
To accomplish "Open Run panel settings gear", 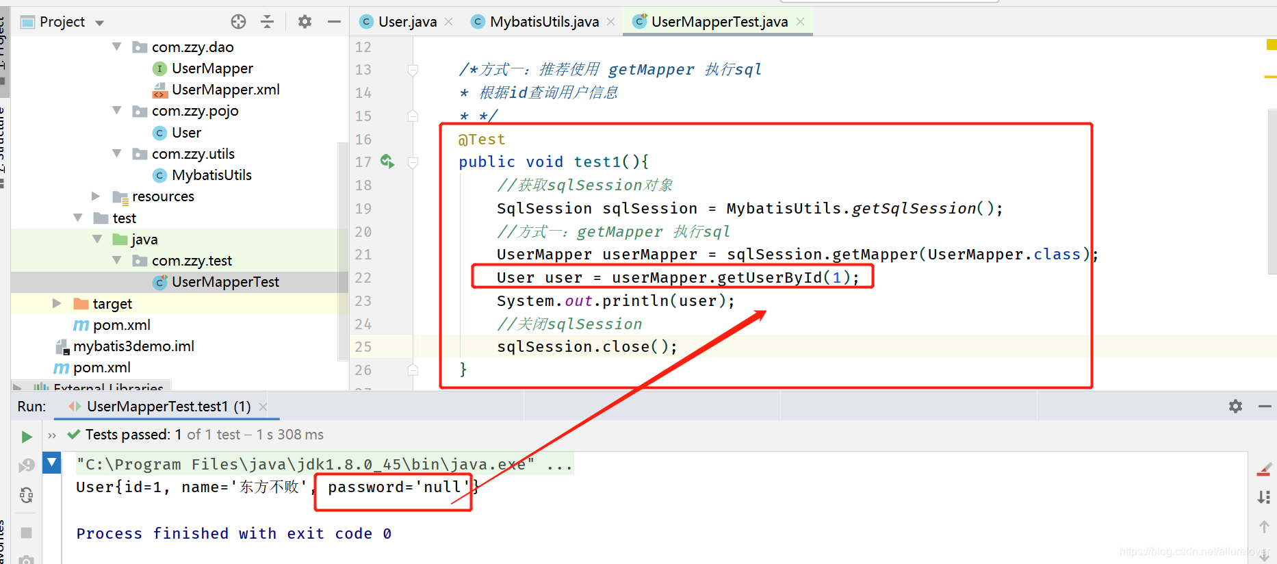I will coord(1235,407).
